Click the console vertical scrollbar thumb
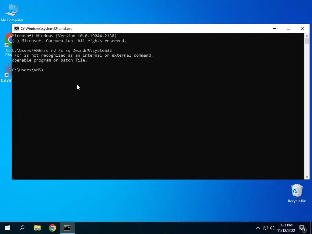The image size is (312, 234). pos(307,41)
